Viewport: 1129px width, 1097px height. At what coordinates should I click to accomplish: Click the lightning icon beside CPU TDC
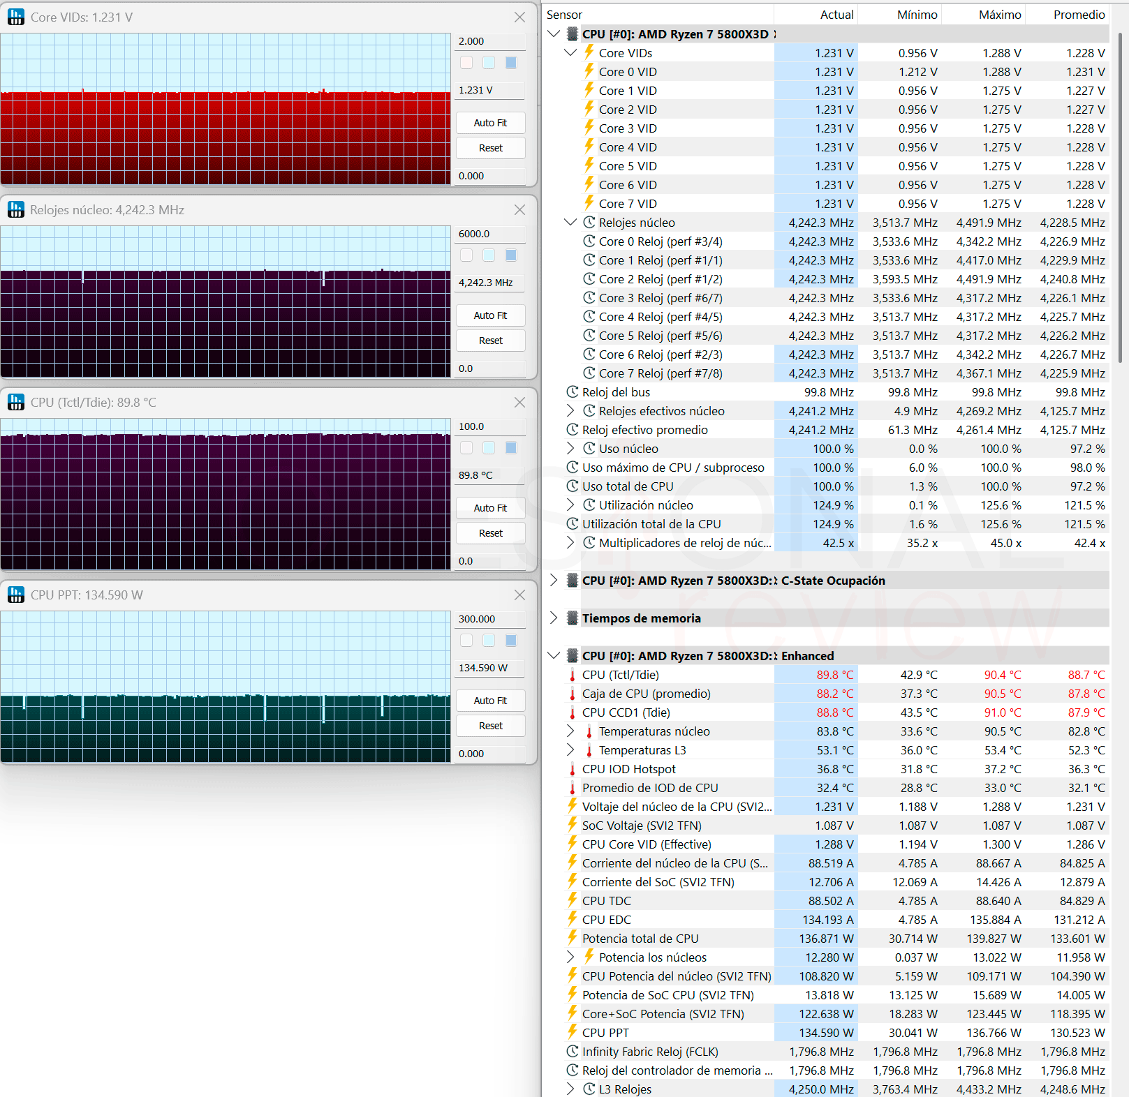coord(573,900)
